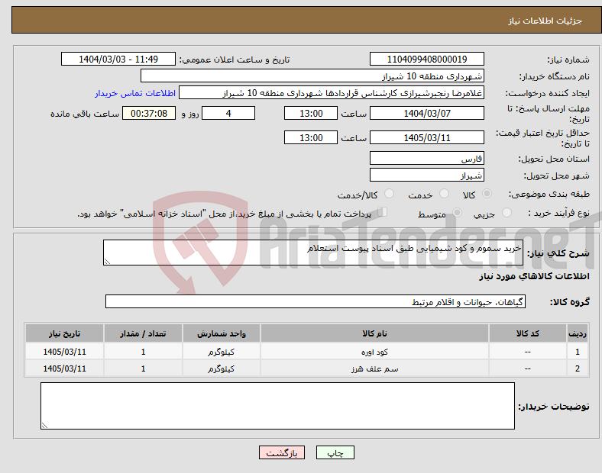Click the واحد شمارش column header
This screenshot has height=473, width=602.
pyautogui.click(x=221, y=333)
